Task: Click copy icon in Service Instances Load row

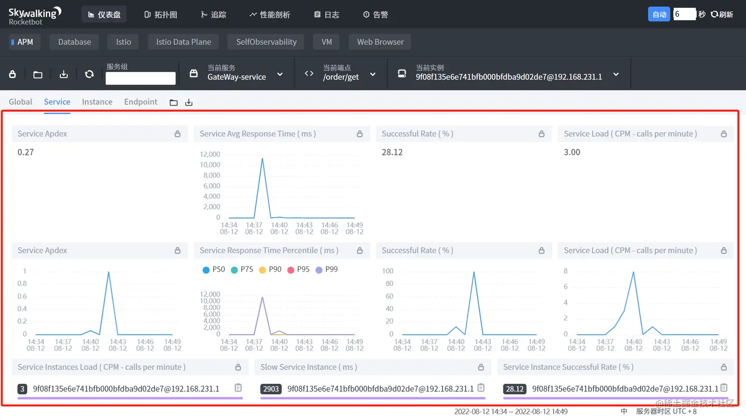Action: (238, 388)
